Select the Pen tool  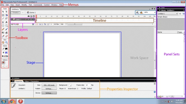point(3,22)
